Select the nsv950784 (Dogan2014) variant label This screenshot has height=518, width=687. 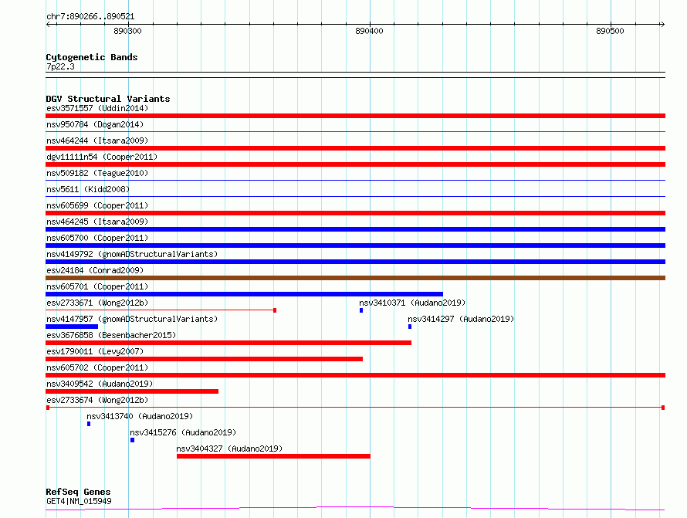tap(95, 124)
